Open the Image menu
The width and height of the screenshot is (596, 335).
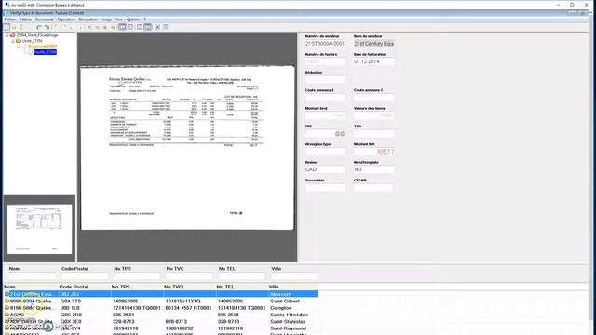pos(106,20)
